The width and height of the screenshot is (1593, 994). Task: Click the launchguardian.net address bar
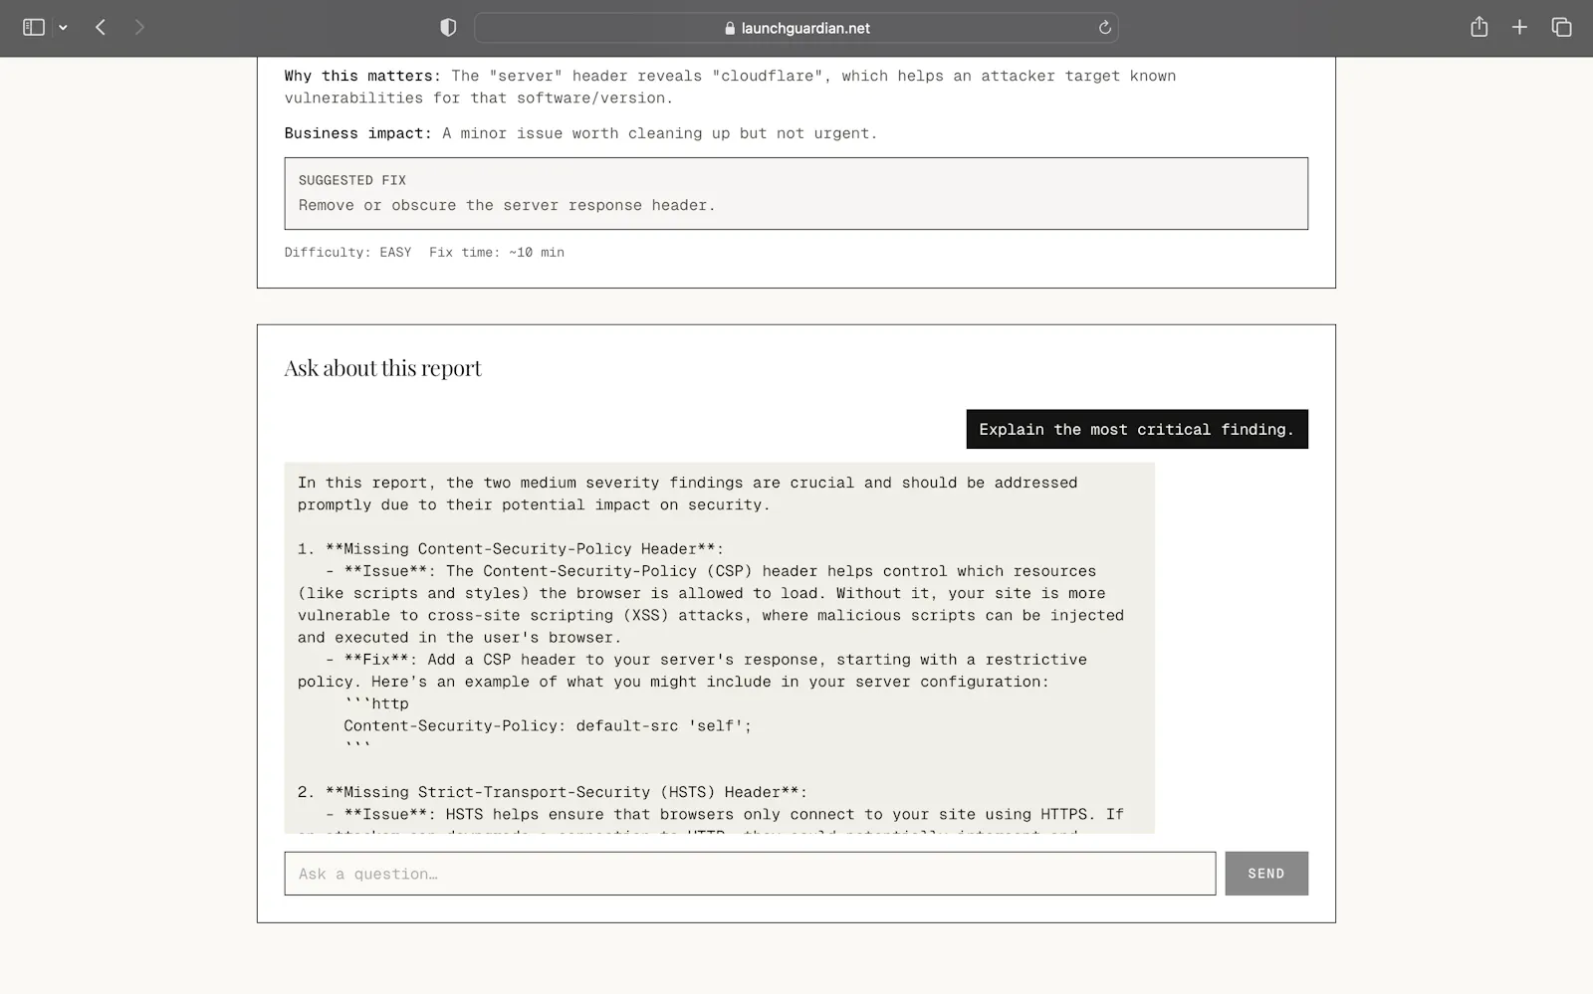[796, 28]
